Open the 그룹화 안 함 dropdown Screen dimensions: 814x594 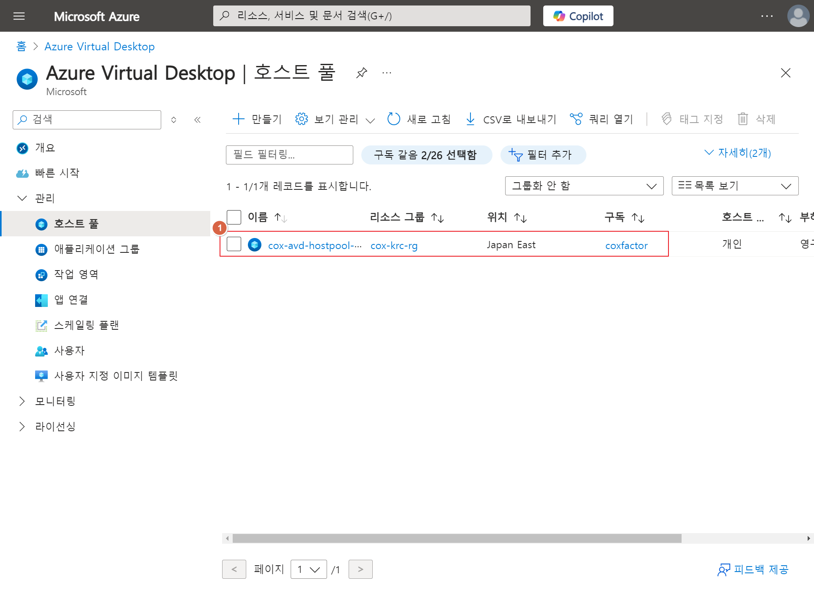(x=584, y=186)
